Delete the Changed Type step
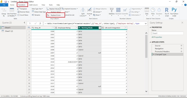 coord(153,54)
